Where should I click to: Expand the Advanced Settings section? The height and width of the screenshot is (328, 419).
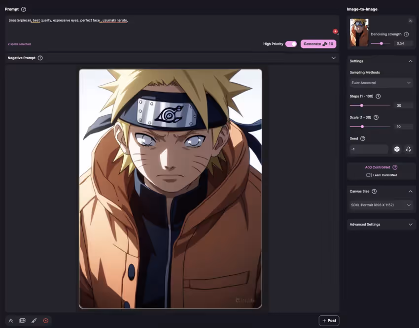click(380, 224)
